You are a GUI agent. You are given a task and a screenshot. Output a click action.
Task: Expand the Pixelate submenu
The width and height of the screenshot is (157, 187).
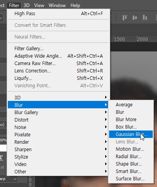click(58, 134)
